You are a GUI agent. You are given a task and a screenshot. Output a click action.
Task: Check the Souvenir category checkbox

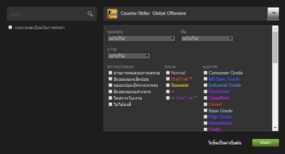pyautogui.click(x=168, y=86)
